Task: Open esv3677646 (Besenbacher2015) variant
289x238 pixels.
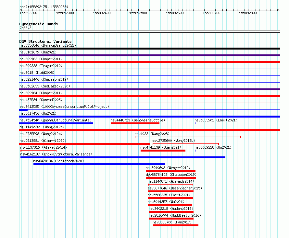Action: pyautogui.click(x=175, y=188)
